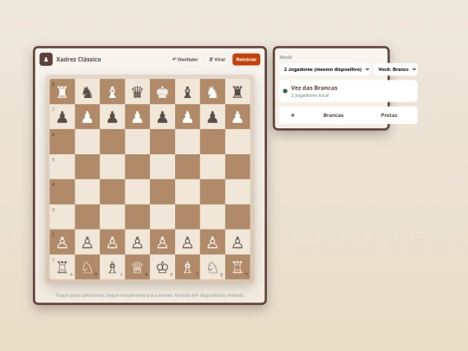Select the white queen on d1
The width and height of the screenshot is (468, 351).
[x=137, y=267]
